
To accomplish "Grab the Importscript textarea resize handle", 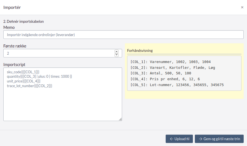I will (x=120, y=119).
